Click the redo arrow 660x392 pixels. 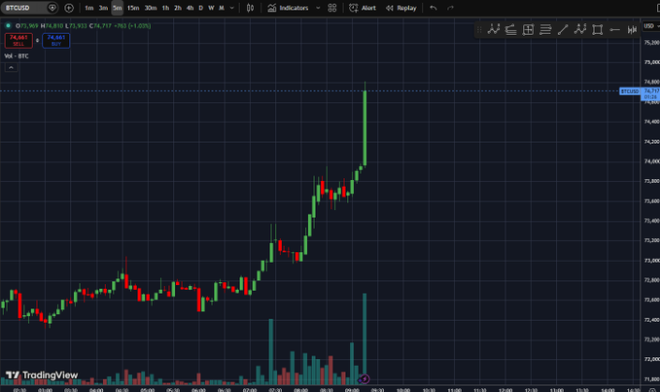point(450,8)
